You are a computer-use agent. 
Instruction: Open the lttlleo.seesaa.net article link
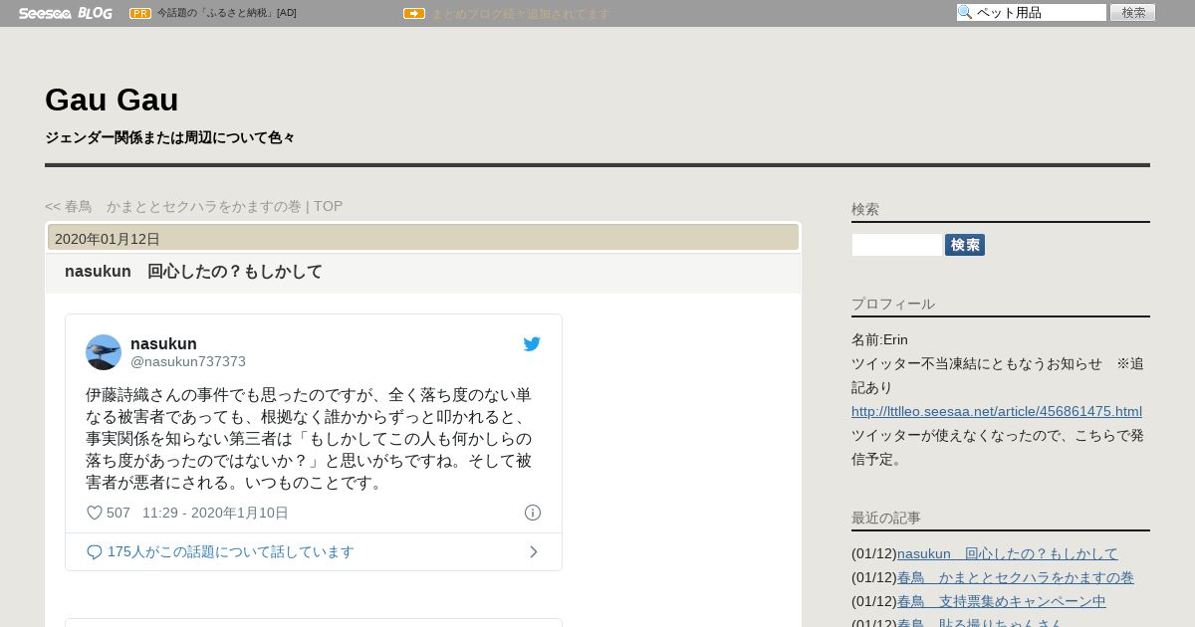997,411
